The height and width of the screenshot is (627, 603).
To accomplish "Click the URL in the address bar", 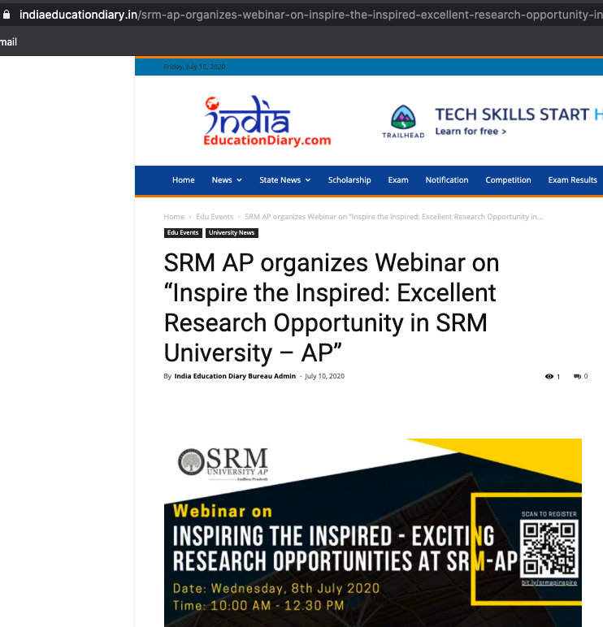I will tap(309, 14).
